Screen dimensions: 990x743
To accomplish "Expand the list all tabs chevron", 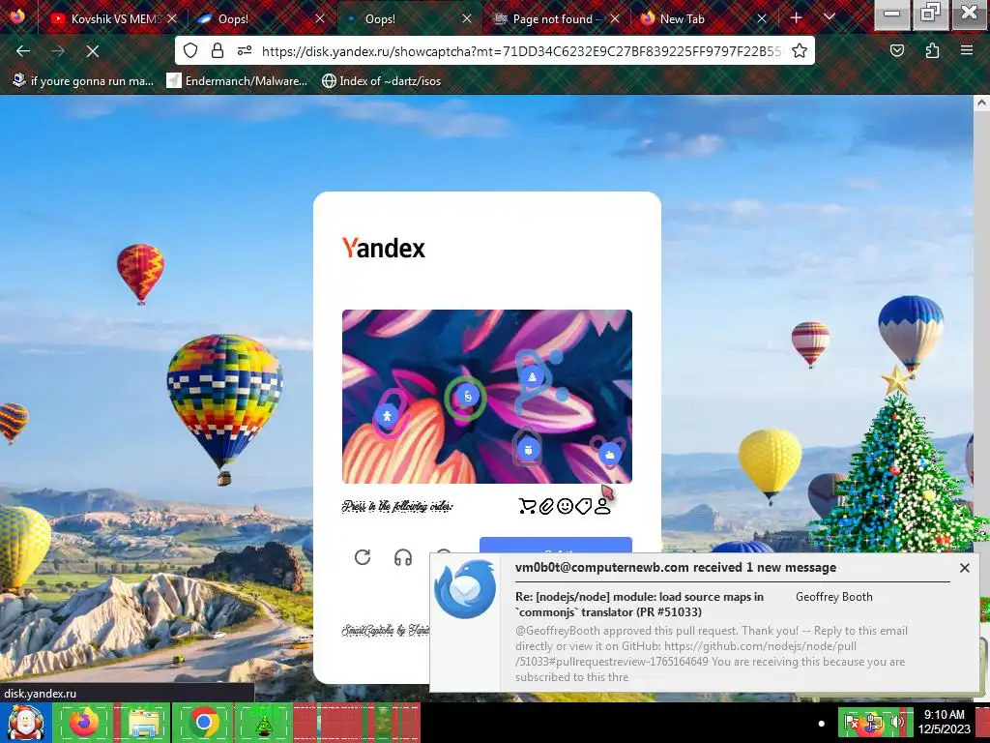I will 830,17.
